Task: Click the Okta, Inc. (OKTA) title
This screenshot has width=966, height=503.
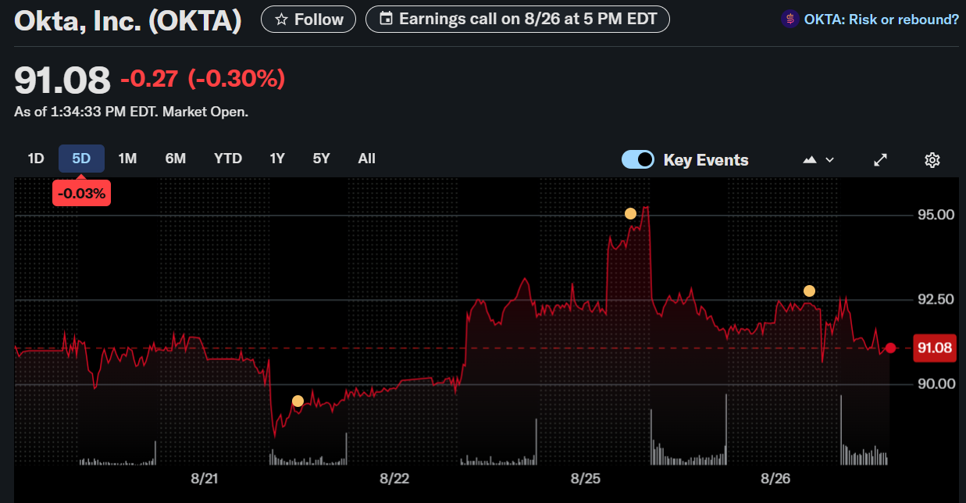Action: (x=128, y=20)
